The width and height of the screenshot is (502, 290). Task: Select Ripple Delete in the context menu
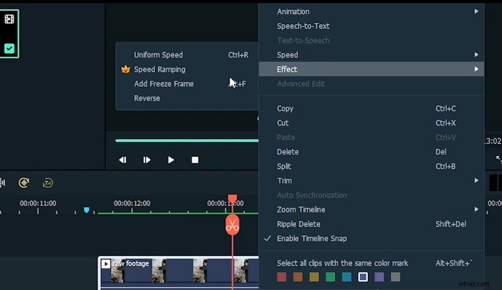[x=299, y=224]
